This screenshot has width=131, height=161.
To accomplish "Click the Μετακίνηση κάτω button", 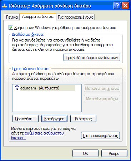I will point(102,99).
